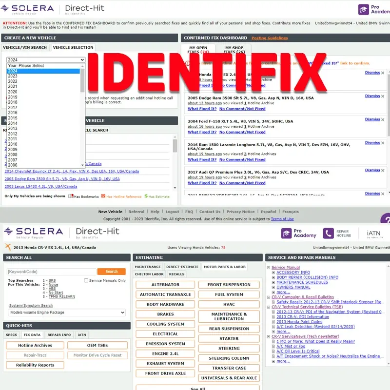
Task: Open the CHILTON LABOR tab
Action: point(149,274)
